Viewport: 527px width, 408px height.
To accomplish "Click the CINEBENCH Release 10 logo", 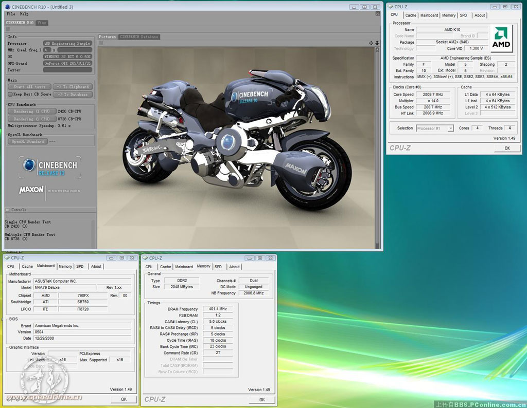I will [50, 168].
